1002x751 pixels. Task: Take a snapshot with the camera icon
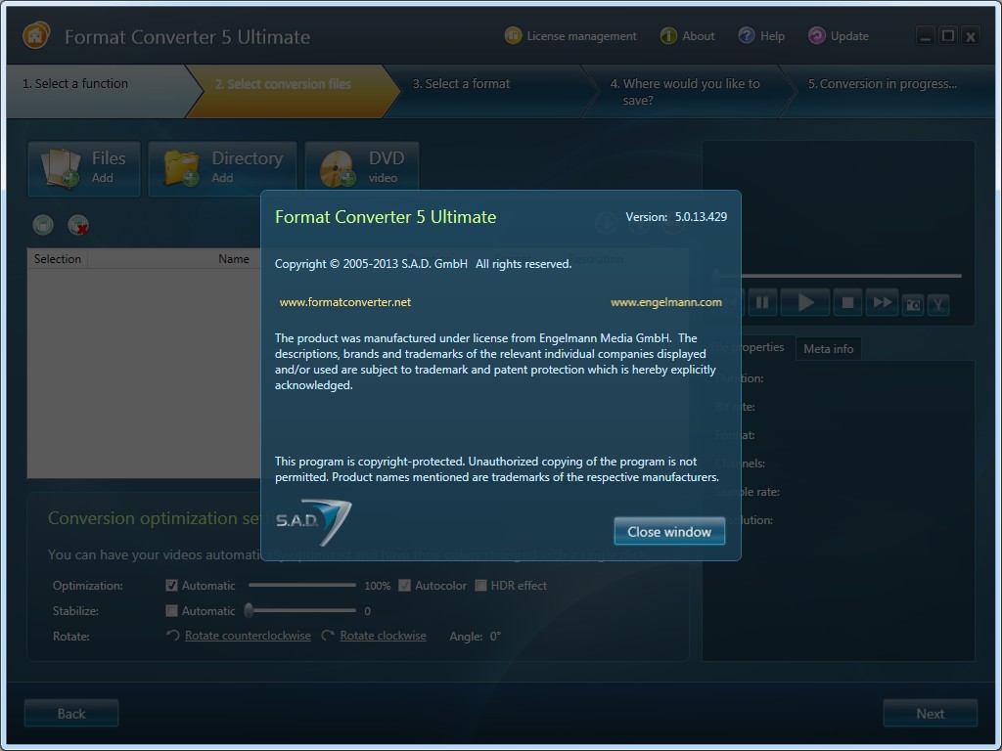coord(913,305)
